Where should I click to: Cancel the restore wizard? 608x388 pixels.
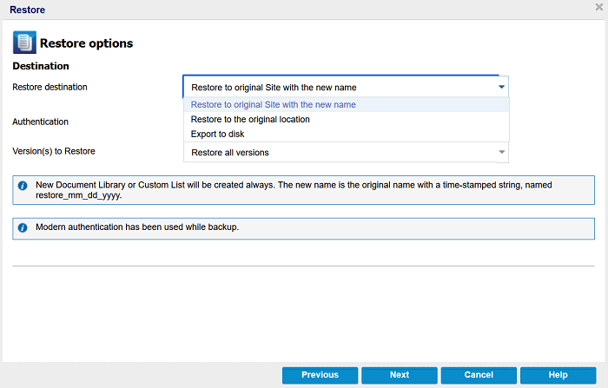479,375
